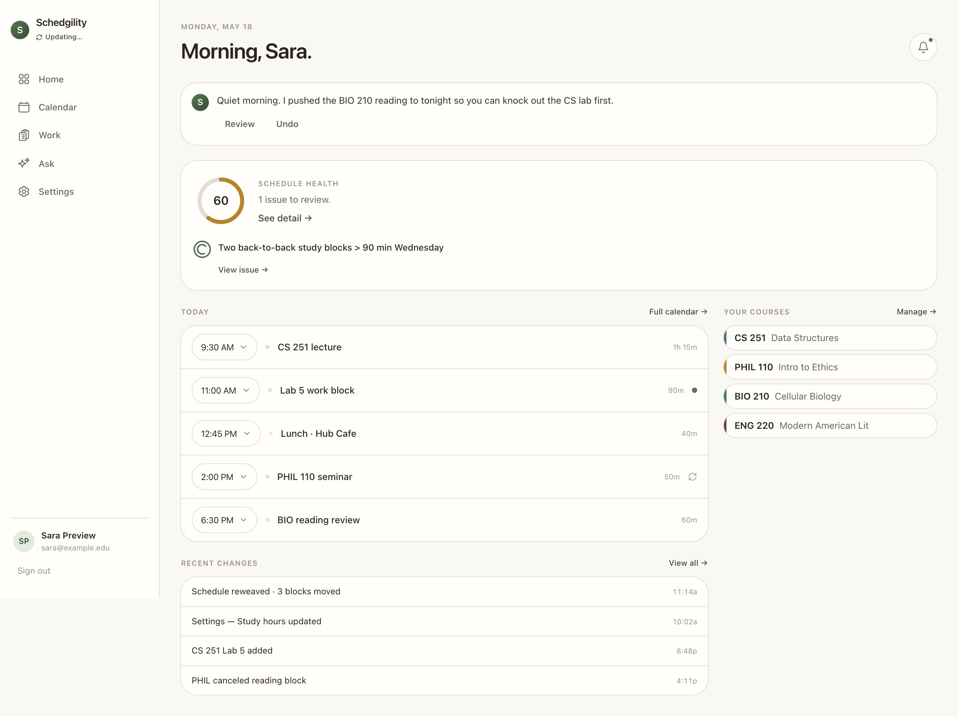
Task: Open Settings from the sidebar
Action: pyautogui.click(x=80, y=192)
